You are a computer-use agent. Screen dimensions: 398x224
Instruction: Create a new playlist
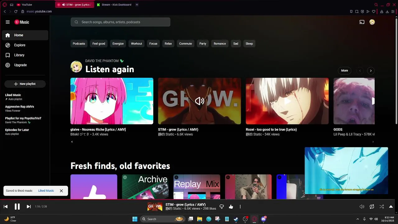pyautogui.click(x=25, y=84)
